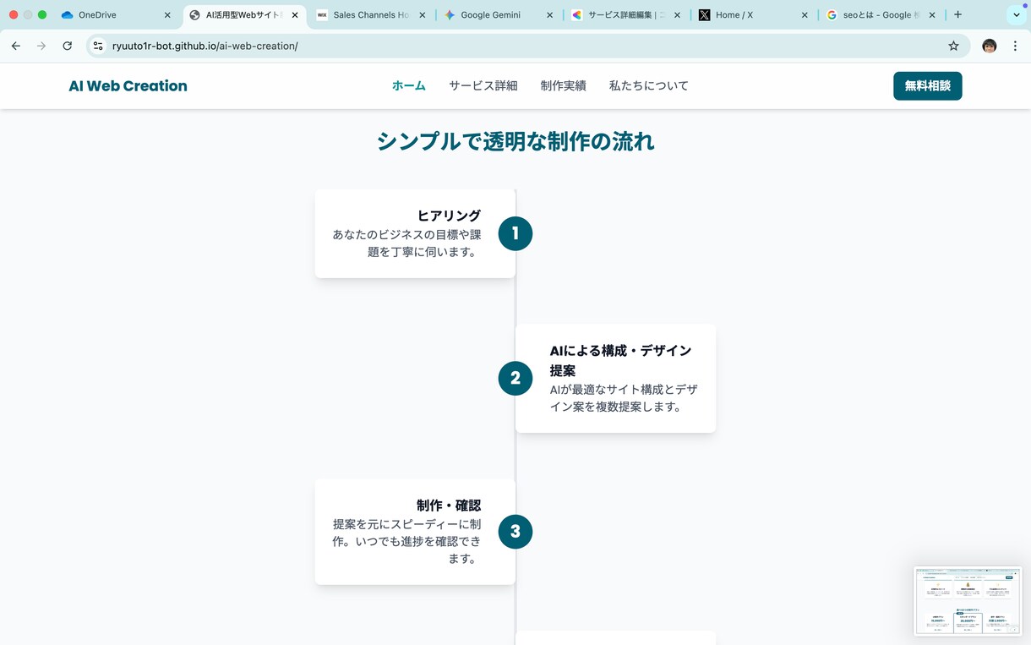
Task: Click the AI活用型Webサイト tab globe favicon
Action: [x=194, y=15]
